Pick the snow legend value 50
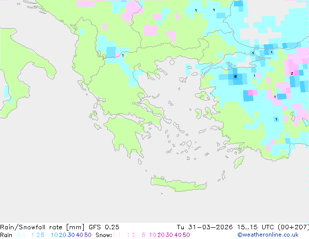The image size is (309, 239). [x=186, y=235]
